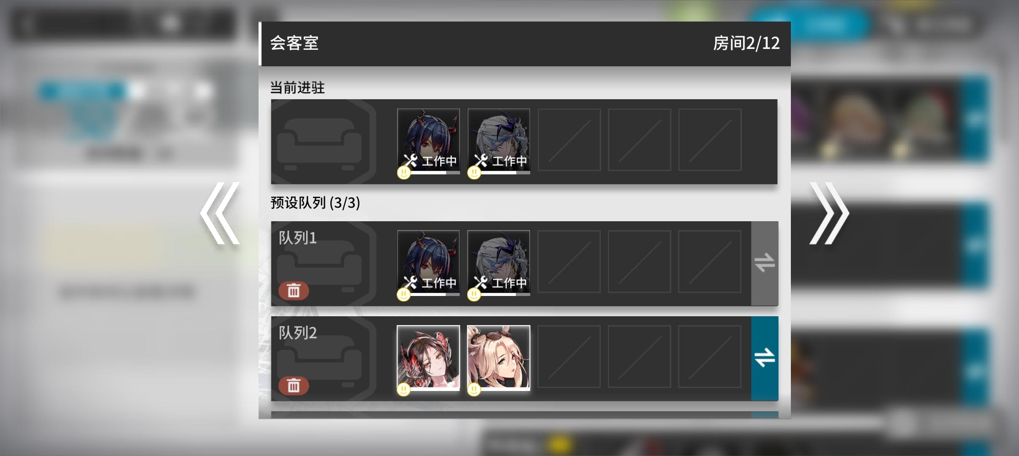Delete preset 队列2 with the trash icon
The width and height of the screenshot is (1019, 456).
click(294, 386)
